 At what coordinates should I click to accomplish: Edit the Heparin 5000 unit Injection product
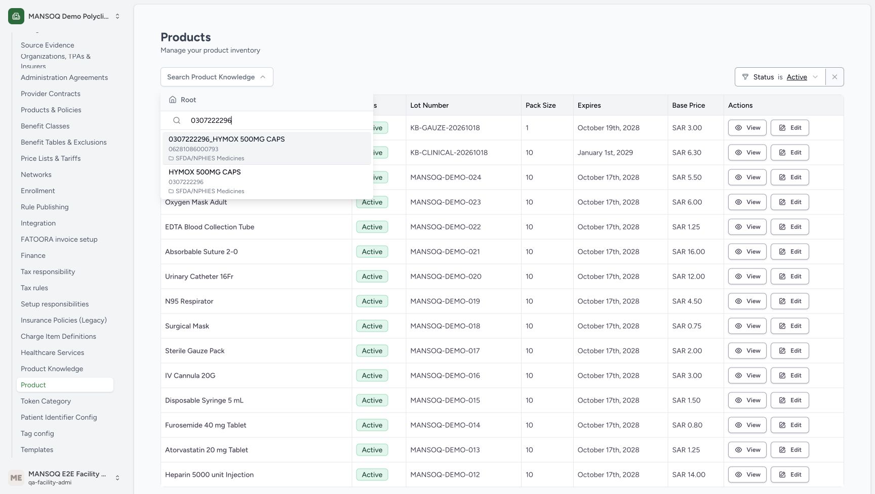point(789,475)
